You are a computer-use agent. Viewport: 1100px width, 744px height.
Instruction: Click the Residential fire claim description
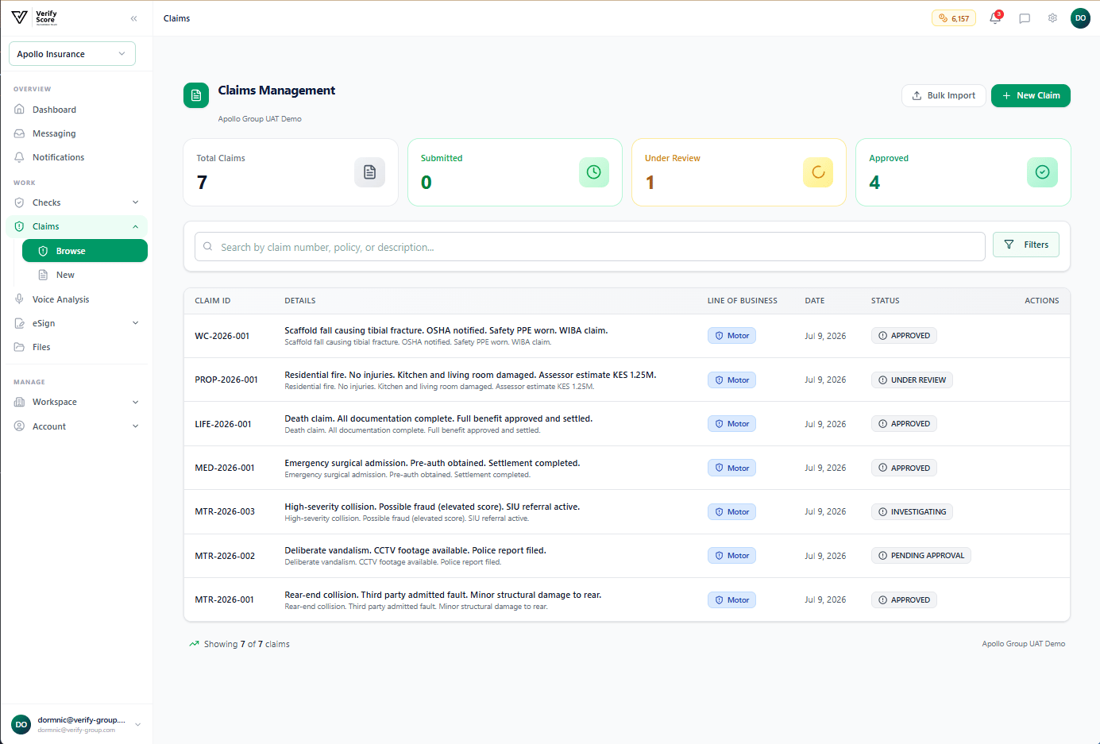[x=470, y=375]
